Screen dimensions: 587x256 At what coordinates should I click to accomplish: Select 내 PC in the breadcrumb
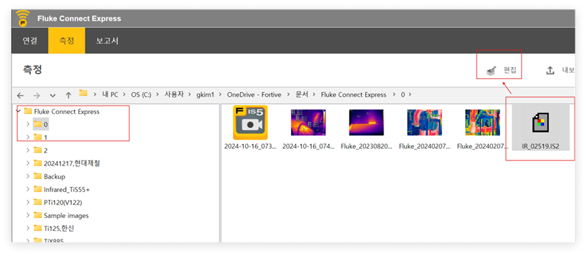[x=109, y=95]
